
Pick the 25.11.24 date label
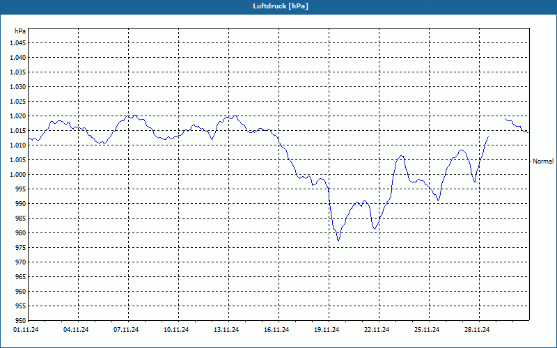tap(427, 329)
